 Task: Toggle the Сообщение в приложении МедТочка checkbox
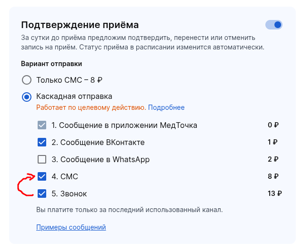42,126
